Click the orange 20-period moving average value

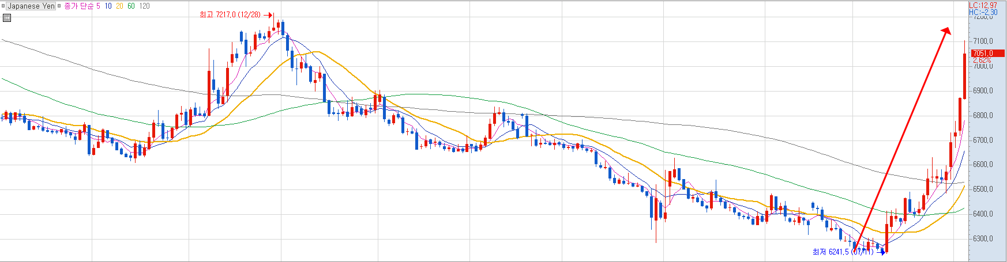[x=119, y=6]
